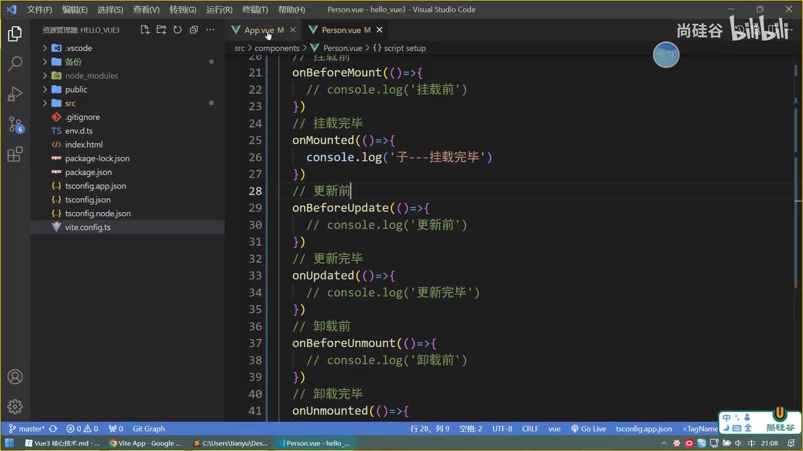The image size is (803, 451).
Task: Click Git Graph in status bar
Action: pyautogui.click(x=149, y=429)
